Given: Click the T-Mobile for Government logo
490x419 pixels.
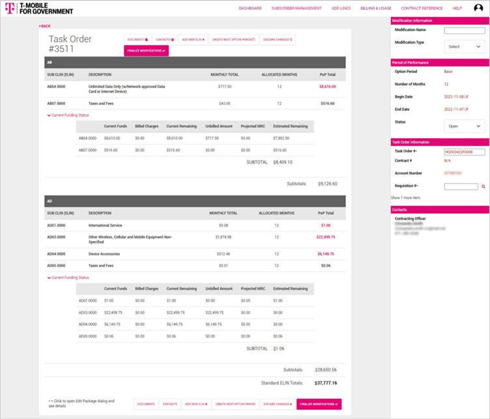Looking at the screenshot, I should coord(39,8).
